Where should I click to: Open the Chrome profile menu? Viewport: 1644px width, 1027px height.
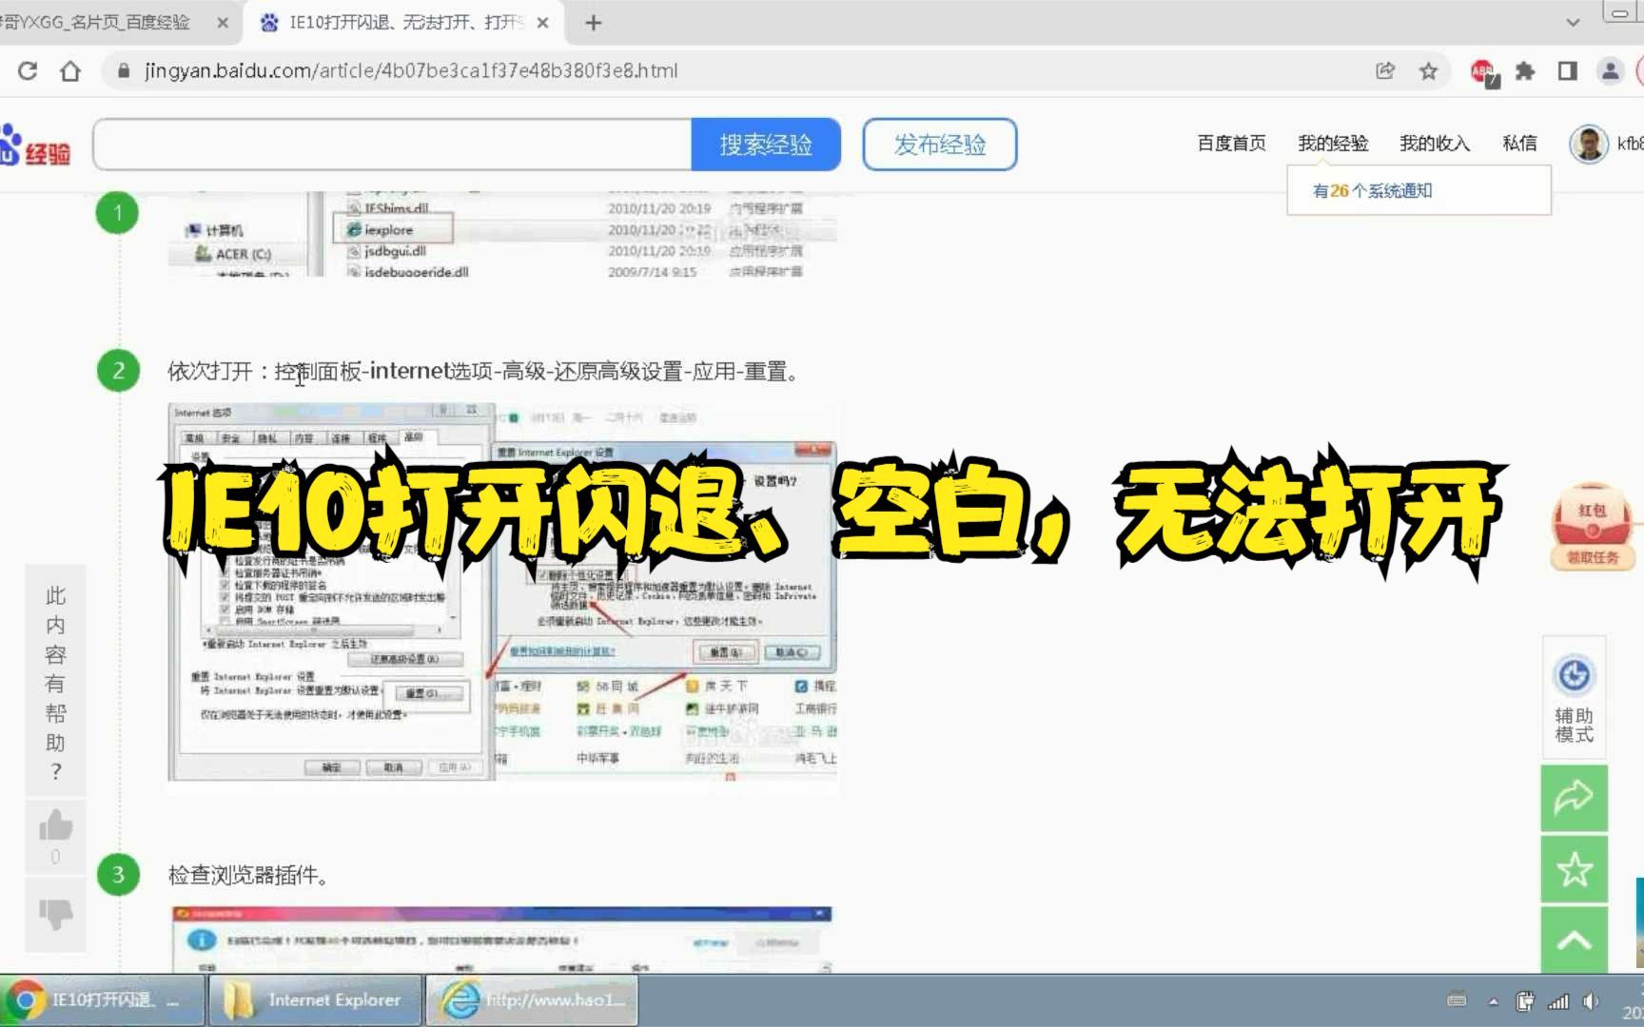tap(1610, 70)
